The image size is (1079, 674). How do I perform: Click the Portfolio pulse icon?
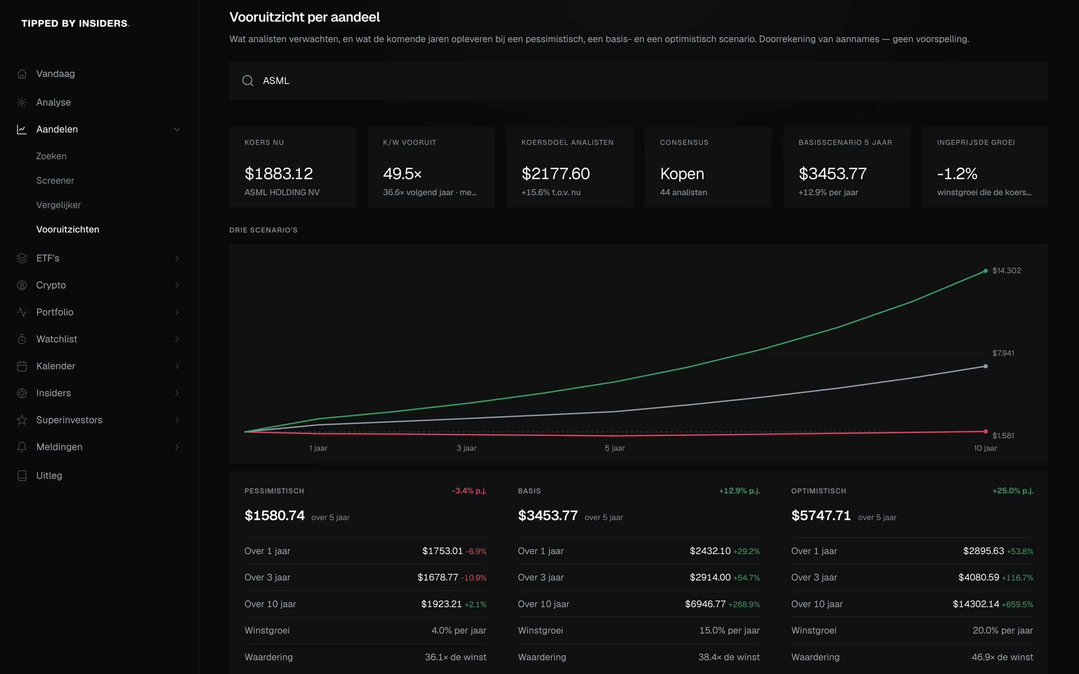22,312
